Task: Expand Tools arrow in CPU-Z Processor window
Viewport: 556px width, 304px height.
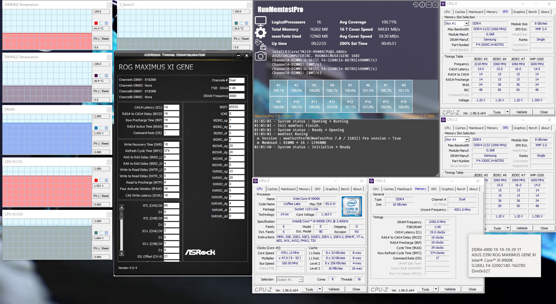Action: pyautogui.click(x=320, y=289)
